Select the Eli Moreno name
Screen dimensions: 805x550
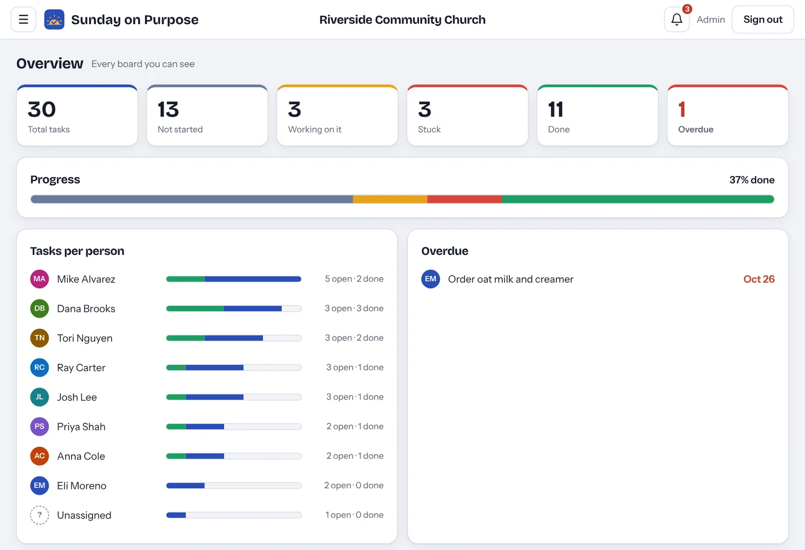pos(82,486)
